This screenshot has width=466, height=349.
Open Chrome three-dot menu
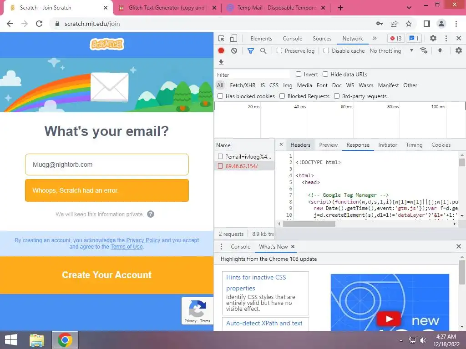pyautogui.click(x=456, y=24)
